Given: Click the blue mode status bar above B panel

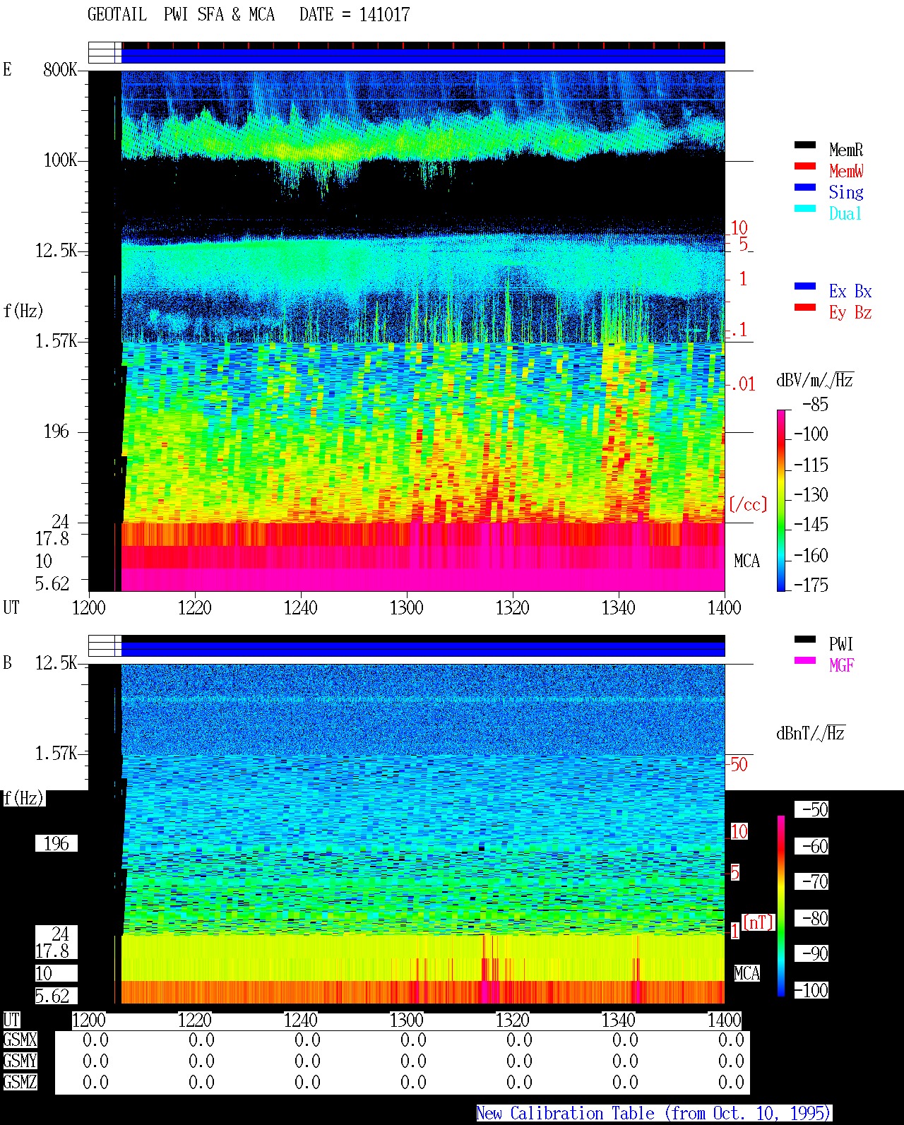Looking at the screenshot, I should [423, 649].
